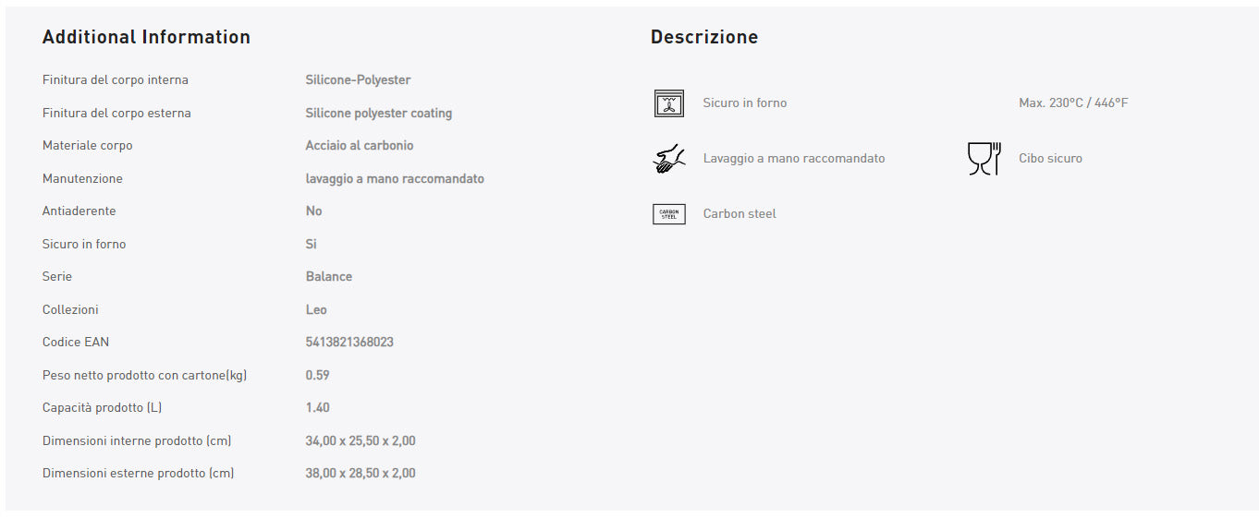Click the Leo collection value
The width and height of the screenshot is (1259, 518).
point(316,310)
